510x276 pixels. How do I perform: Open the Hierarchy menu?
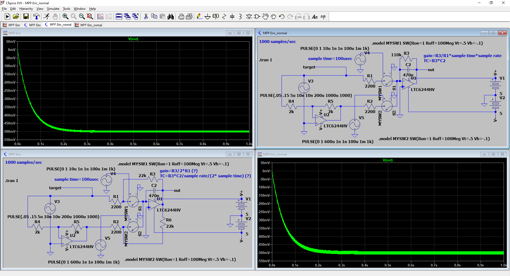click(x=26, y=9)
